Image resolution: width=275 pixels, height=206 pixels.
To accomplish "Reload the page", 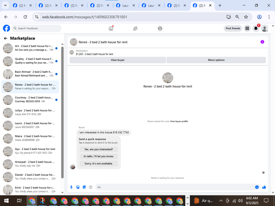I will 25,17.
